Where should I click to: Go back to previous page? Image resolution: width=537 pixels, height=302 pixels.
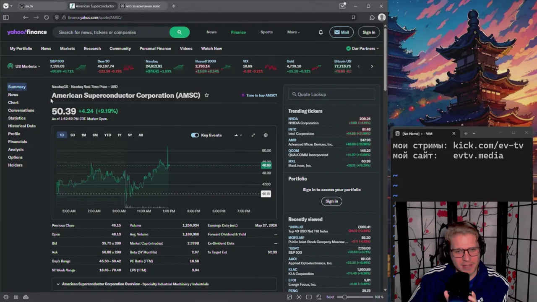tap(26, 18)
